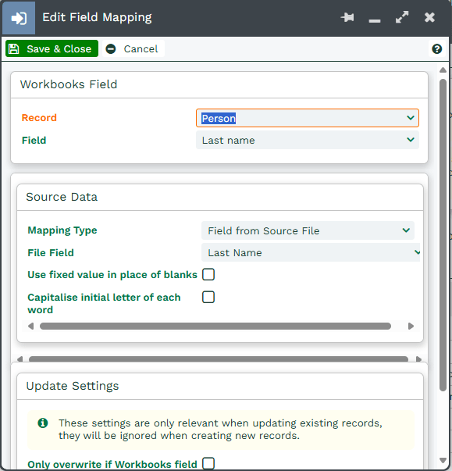This screenshot has width=452, height=471.
Task: Expand window using the diagonal arrows icon
Action: pyautogui.click(x=402, y=17)
